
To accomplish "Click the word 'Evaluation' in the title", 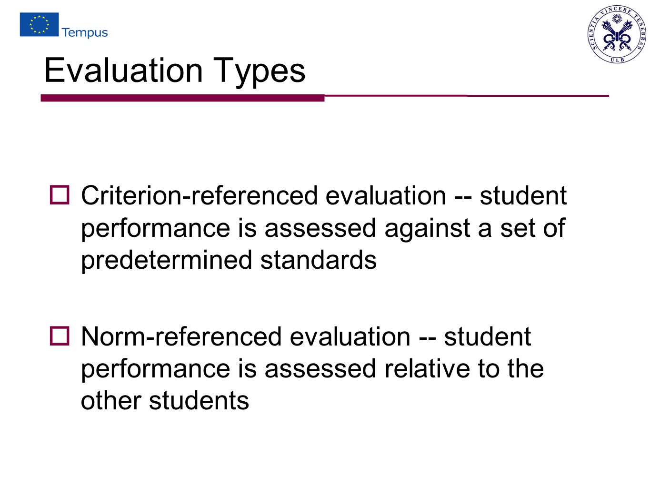I will coord(124,70).
